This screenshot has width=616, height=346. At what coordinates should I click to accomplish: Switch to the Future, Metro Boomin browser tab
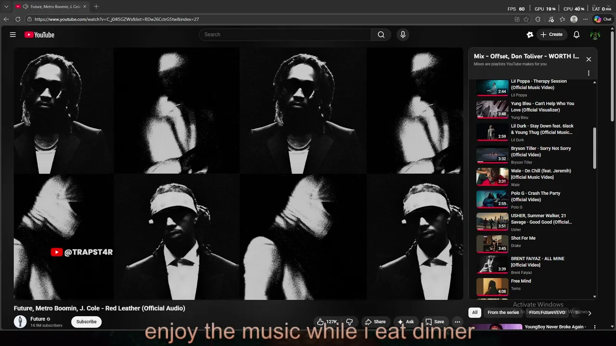pos(51,7)
